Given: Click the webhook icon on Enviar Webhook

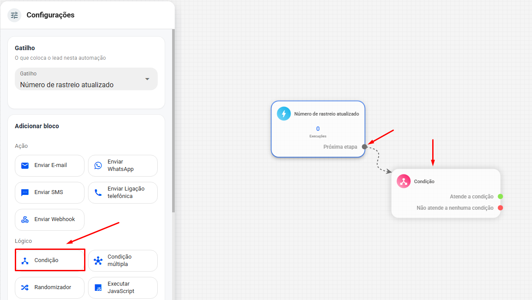Looking at the screenshot, I should coord(25,220).
